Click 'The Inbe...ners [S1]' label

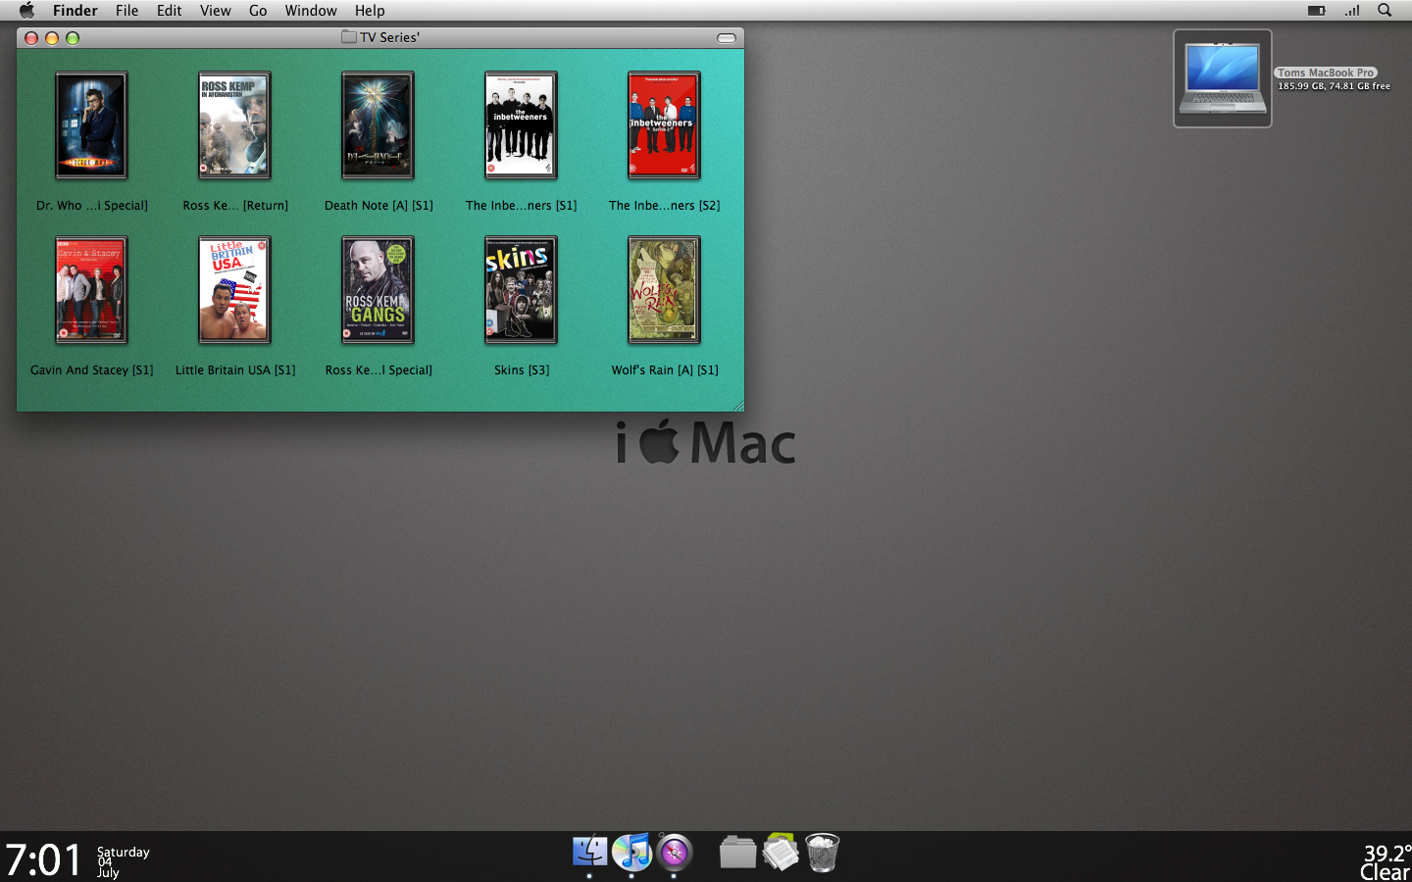tap(522, 206)
